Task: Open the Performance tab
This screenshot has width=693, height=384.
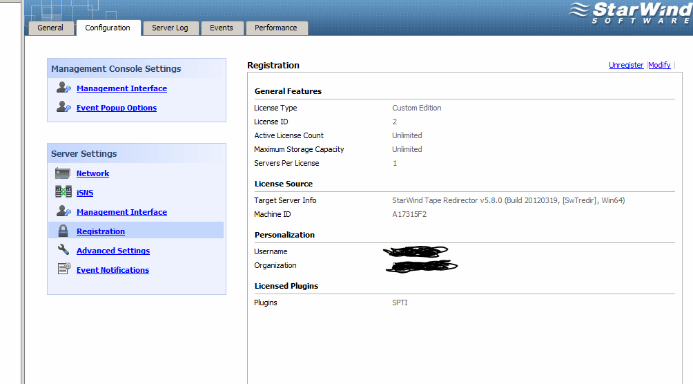Action: [276, 28]
